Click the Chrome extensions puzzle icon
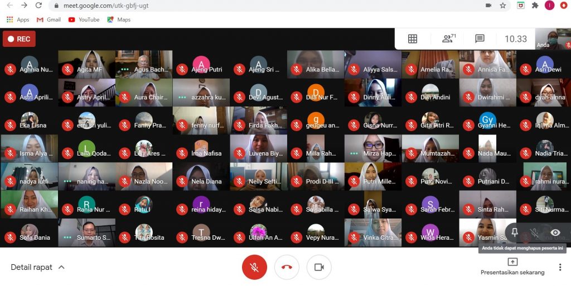Image resolution: width=571 pixels, height=286 pixels. pyautogui.click(x=535, y=6)
